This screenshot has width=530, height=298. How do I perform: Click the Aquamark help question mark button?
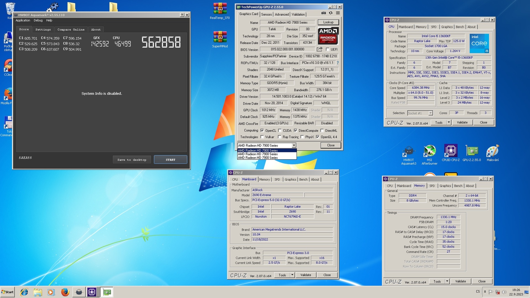(x=182, y=15)
